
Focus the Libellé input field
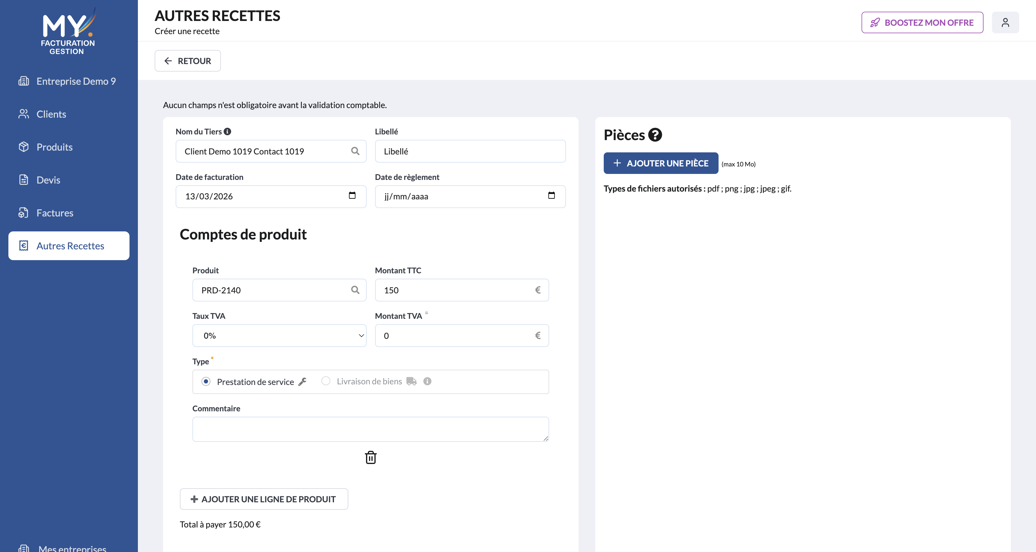click(x=470, y=151)
